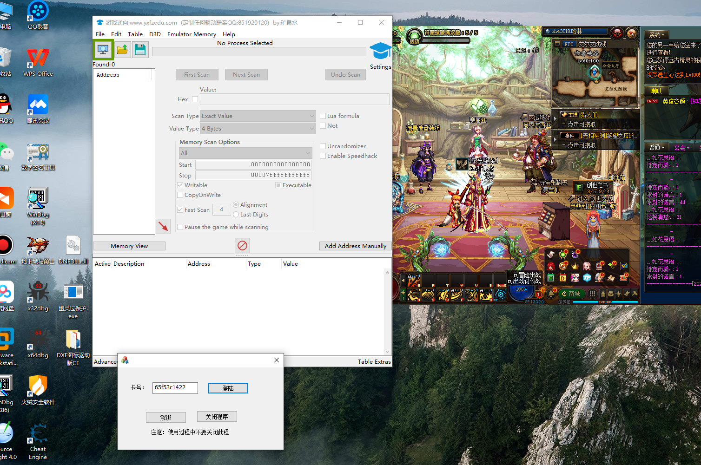
Task: Click the red arrow add-to-address-list icon
Action: [163, 226]
